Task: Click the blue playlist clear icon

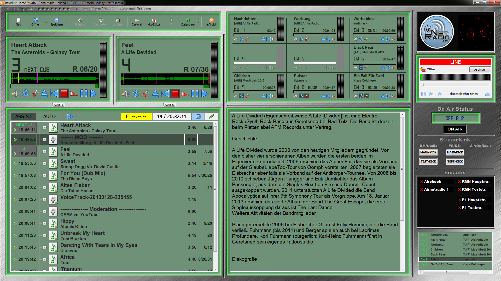Action: pyautogui.click(x=198, y=116)
